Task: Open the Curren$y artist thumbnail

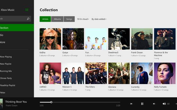Action: (142, 73)
